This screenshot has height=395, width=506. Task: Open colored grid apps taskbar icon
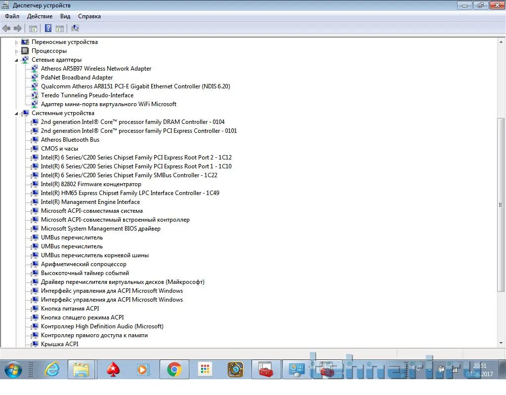(x=205, y=369)
